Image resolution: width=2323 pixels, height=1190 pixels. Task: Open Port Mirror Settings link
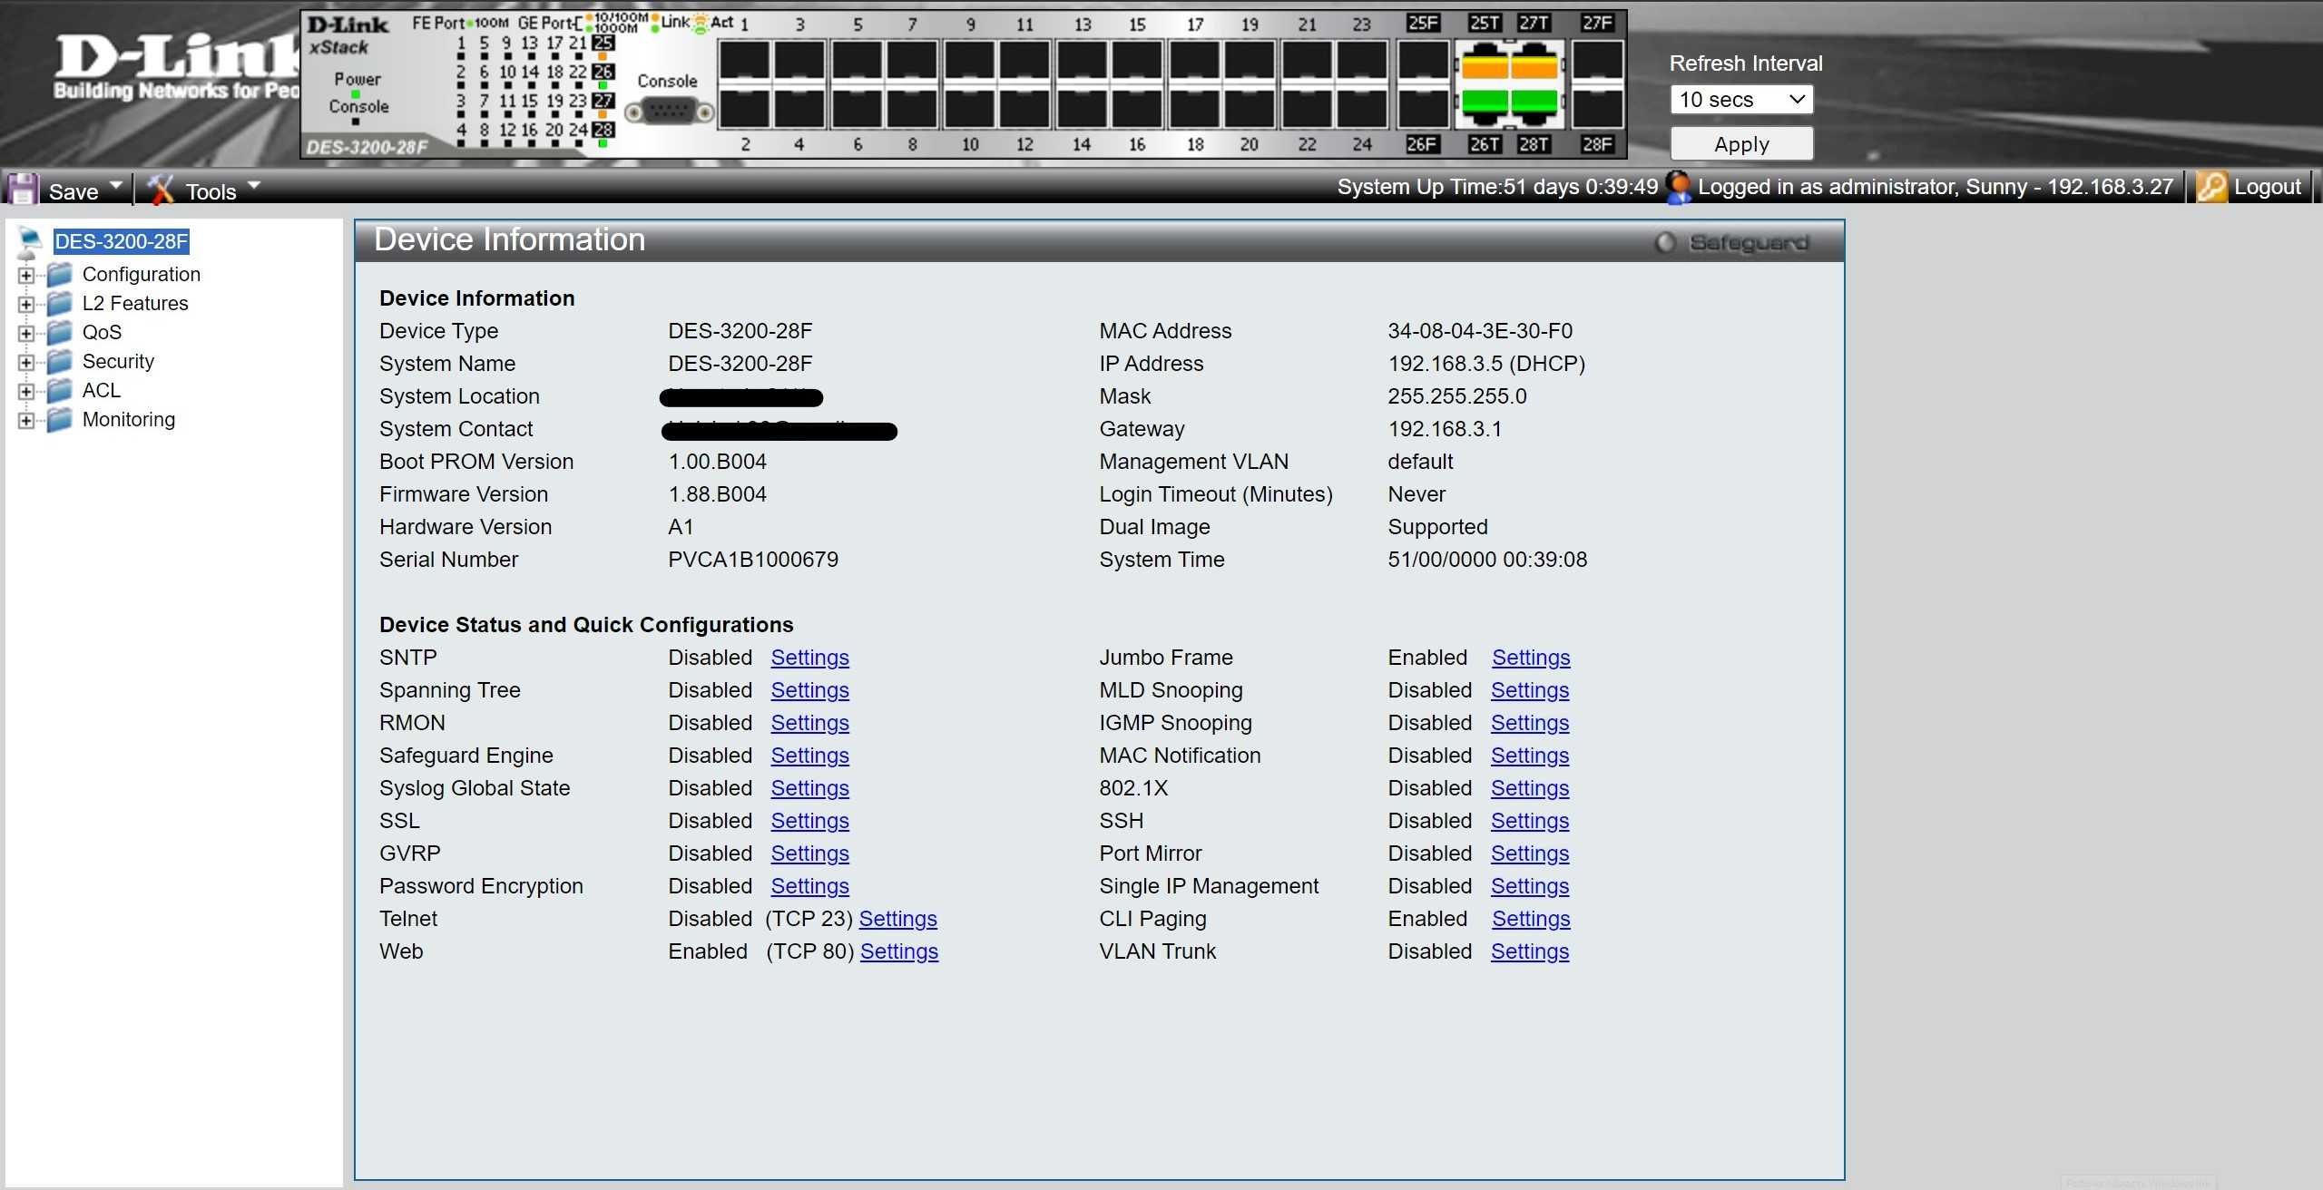pyautogui.click(x=1529, y=853)
